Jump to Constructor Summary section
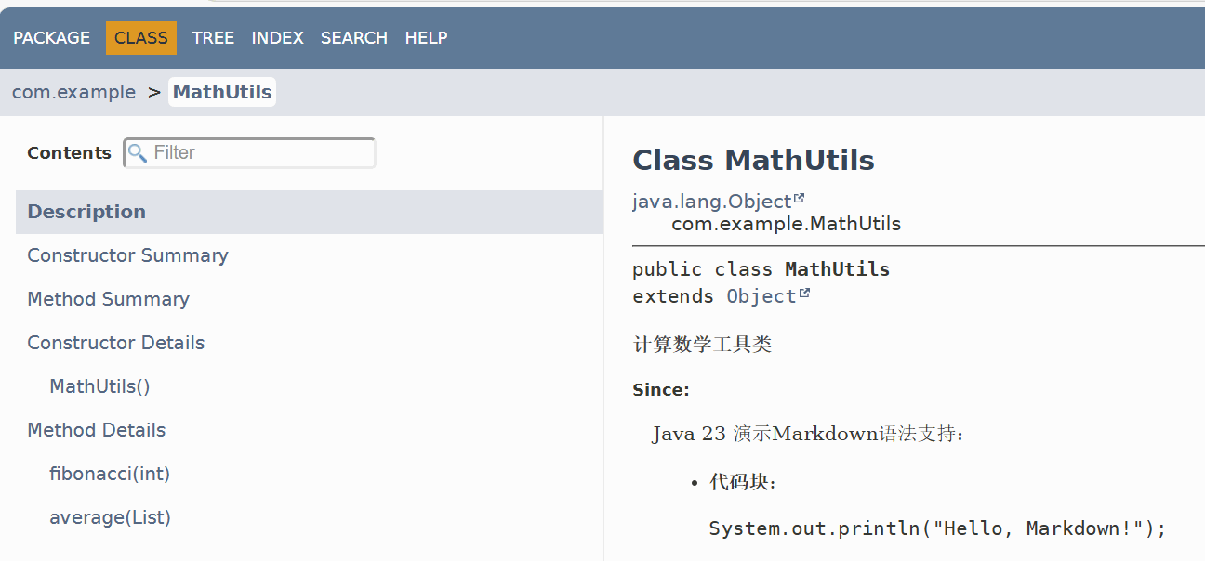This screenshot has width=1205, height=561. 127,255
